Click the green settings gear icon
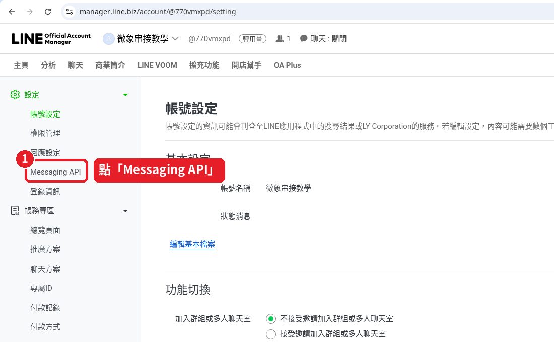Screen dimensions: 554x342 [15, 95]
